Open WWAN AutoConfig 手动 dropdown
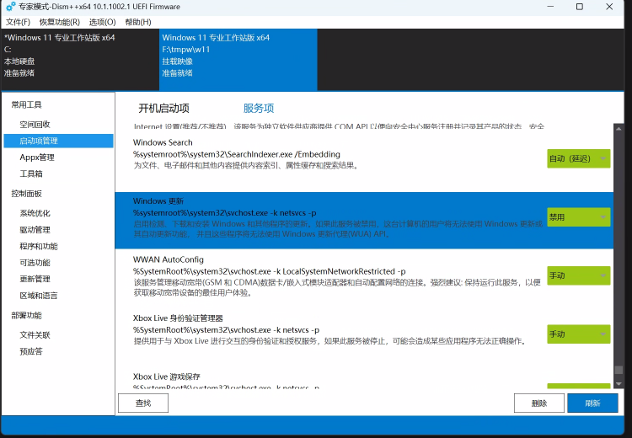The height and width of the screenshot is (438, 632). (x=578, y=276)
